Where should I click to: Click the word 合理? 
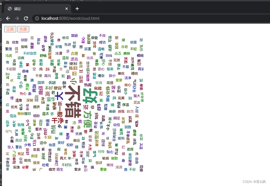pos(74,54)
